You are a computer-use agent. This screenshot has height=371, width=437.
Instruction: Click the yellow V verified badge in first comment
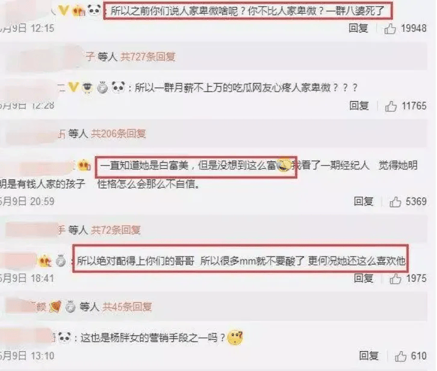(x=64, y=10)
